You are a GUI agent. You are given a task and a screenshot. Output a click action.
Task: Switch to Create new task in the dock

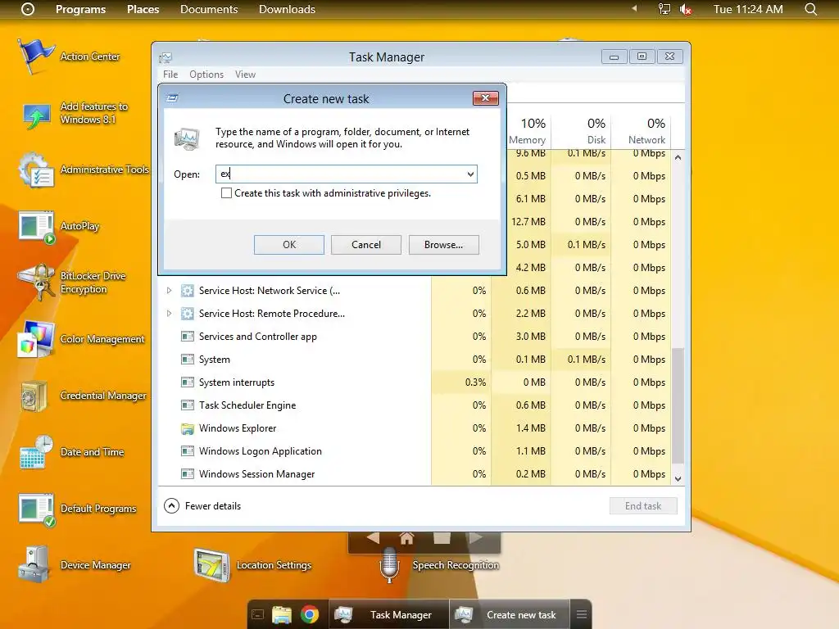(510, 614)
